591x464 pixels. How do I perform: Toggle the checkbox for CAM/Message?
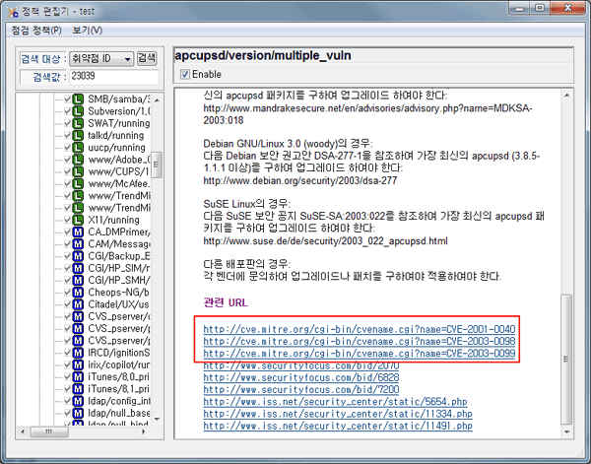67,244
